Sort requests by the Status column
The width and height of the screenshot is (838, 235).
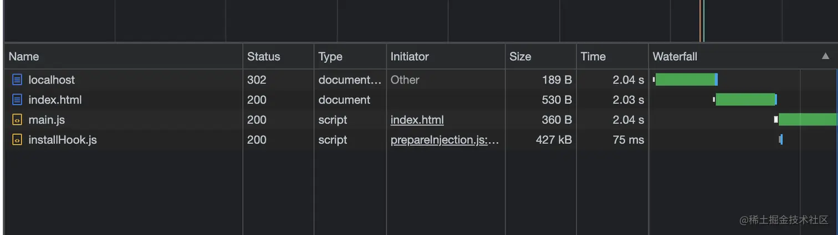pyautogui.click(x=263, y=56)
